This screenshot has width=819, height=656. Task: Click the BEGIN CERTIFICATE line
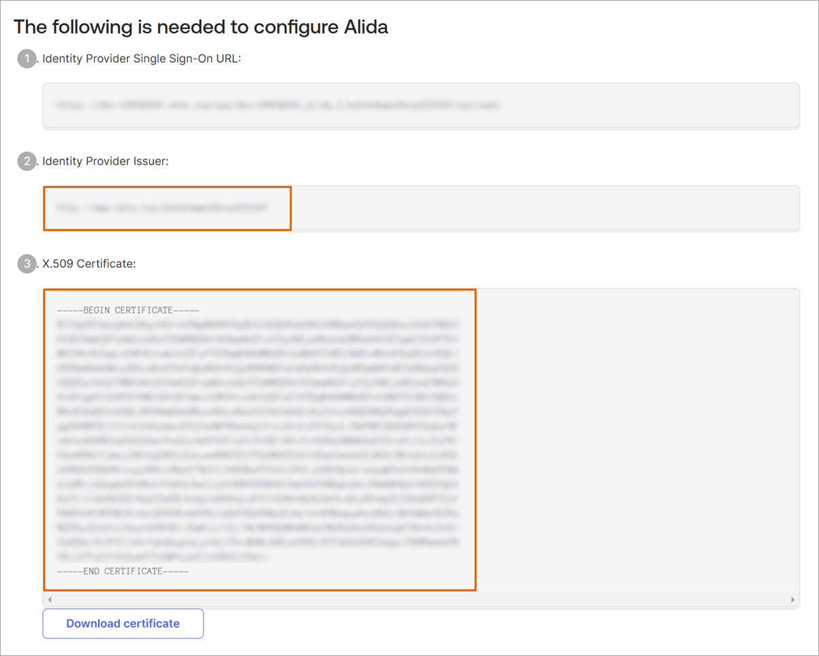(x=128, y=311)
